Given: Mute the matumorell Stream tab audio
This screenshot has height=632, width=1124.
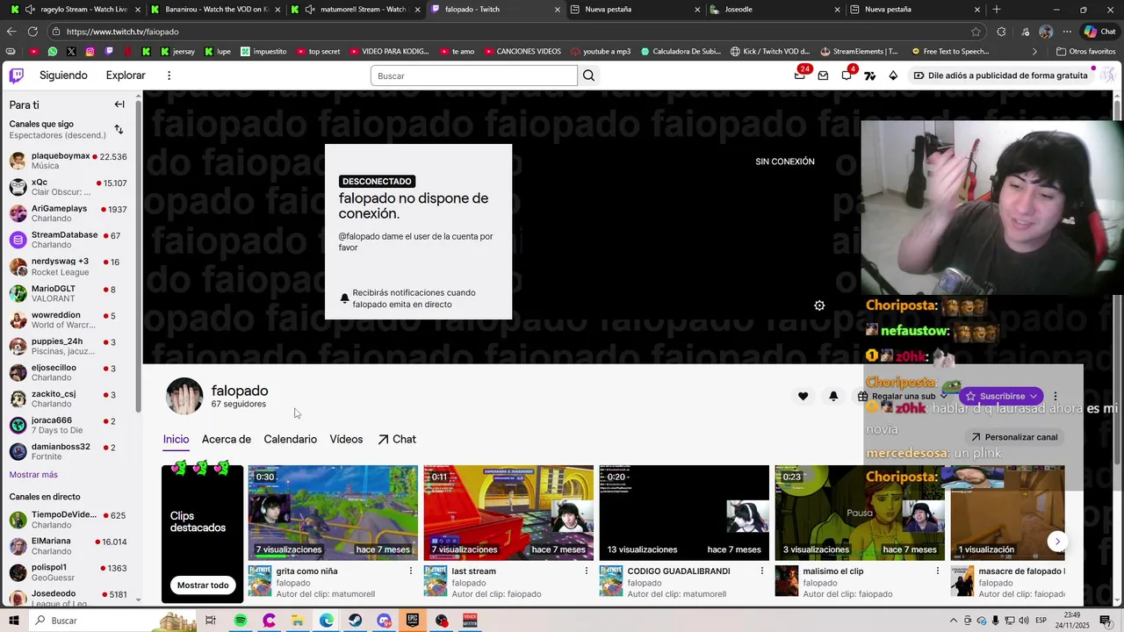Looking at the screenshot, I should coord(310,10).
